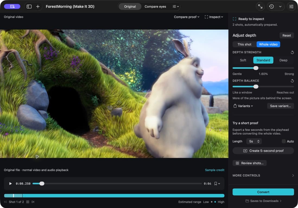Expand the More Controls section
The width and height of the screenshot is (298, 208).
tap(263, 175)
